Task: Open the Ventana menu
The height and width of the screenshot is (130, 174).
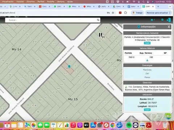Action: click(61, 2)
